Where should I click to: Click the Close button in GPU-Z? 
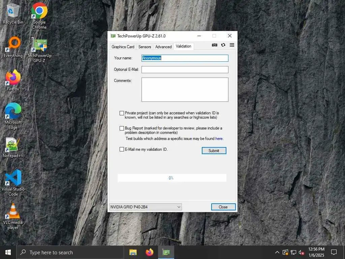tap(223, 207)
